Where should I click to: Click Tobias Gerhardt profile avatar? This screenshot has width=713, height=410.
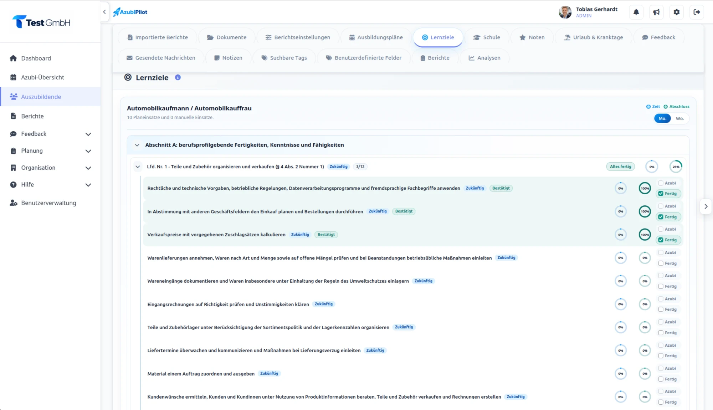point(565,12)
